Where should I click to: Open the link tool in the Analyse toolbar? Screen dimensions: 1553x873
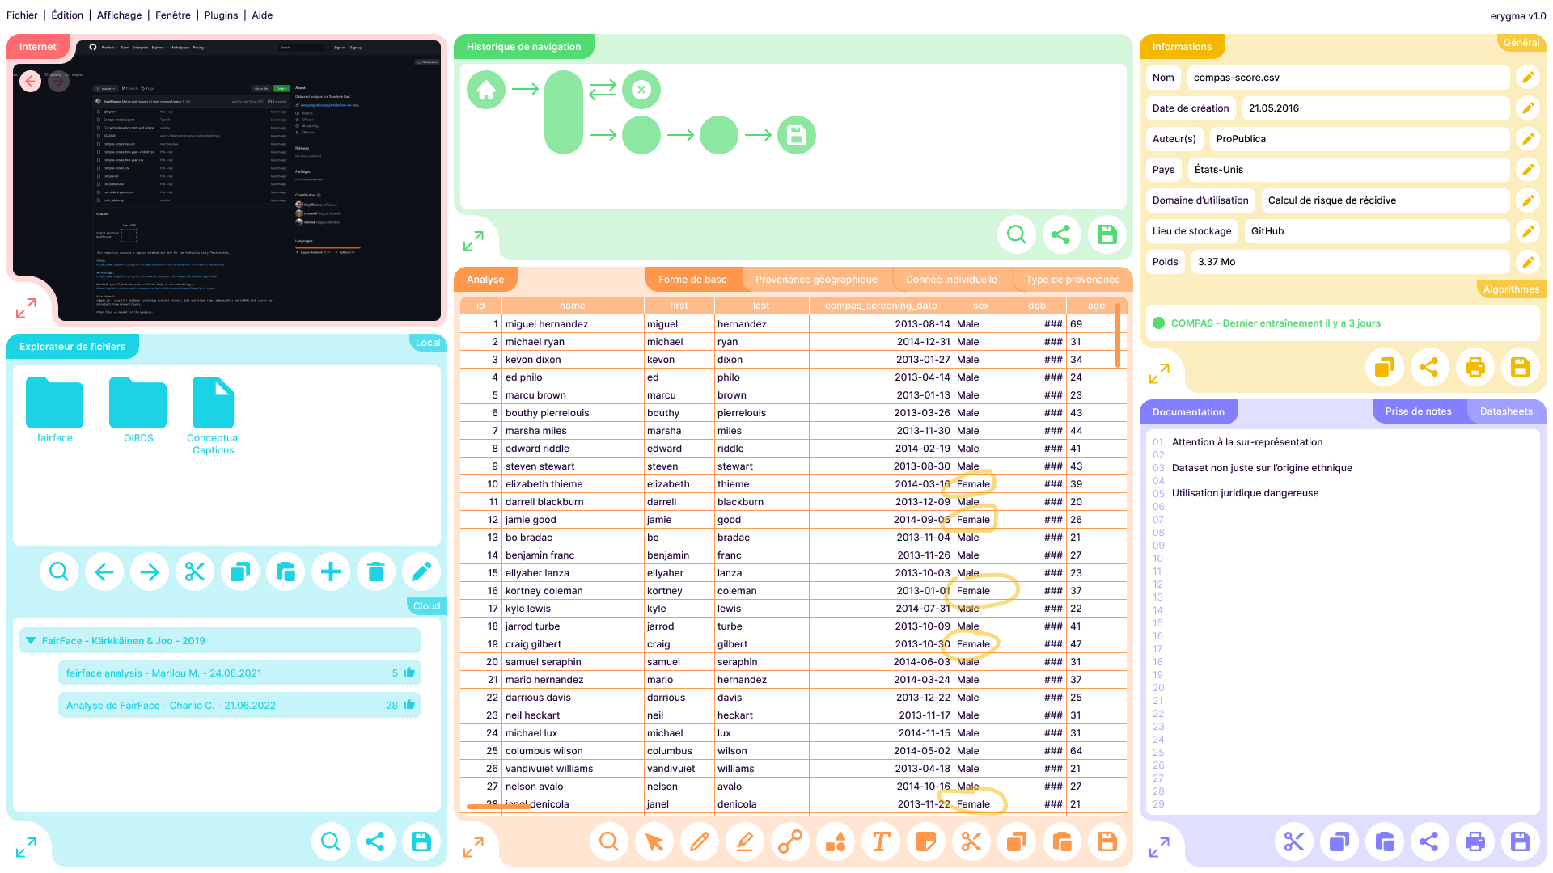coord(790,841)
